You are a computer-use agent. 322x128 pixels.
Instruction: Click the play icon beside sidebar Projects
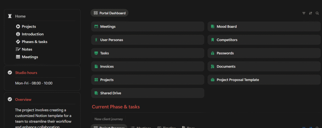coord(18,26)
